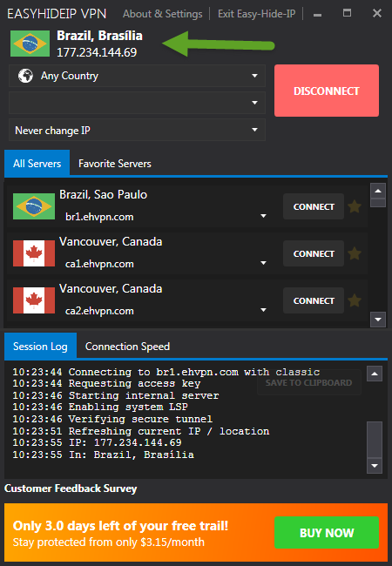The image size is (392, 566).
Task: Connect to ca2.ehvpn.com Vancouver server
Action: (314, 300)
